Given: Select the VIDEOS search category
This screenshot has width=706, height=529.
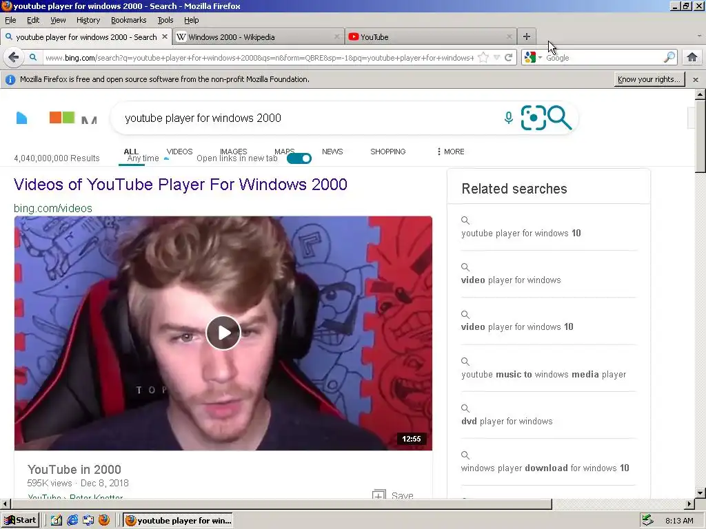Looking at the screenshot, I should [x=179, y=152].
